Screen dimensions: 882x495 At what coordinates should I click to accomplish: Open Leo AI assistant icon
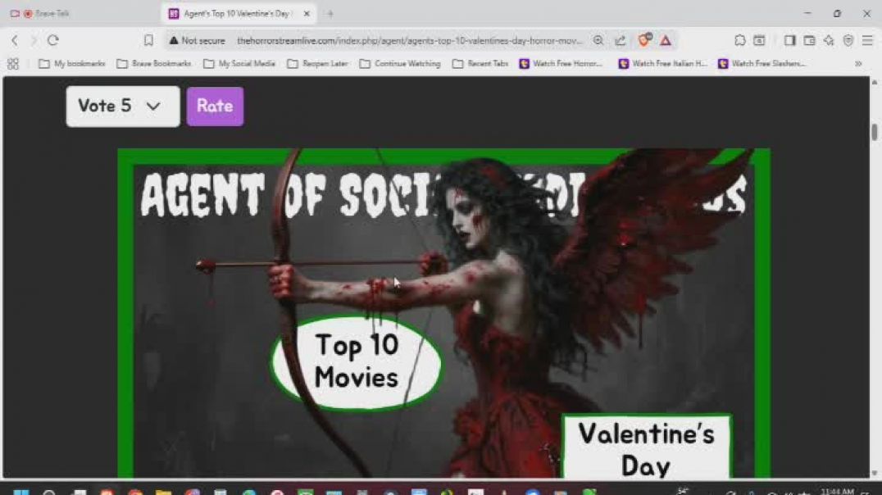pos(829,40)
